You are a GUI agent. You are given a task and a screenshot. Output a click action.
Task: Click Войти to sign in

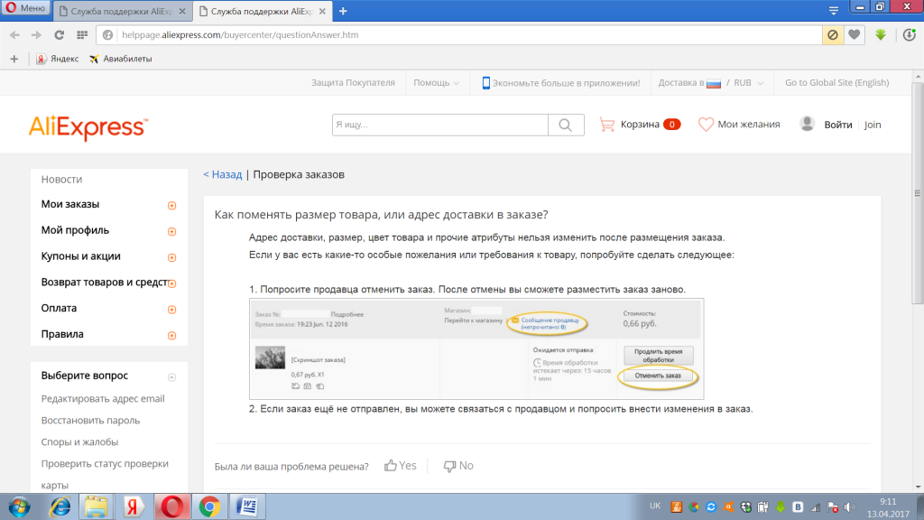[838, 125]
